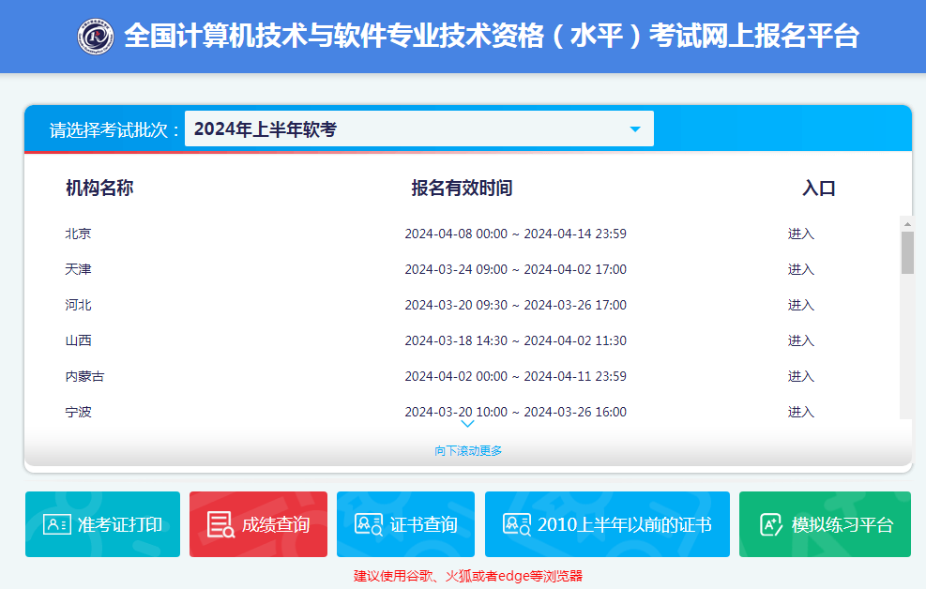The height and width of the screenshot is (589, 926).
Task: Select the 北京 institution name
Action: (x=78, y=234)
